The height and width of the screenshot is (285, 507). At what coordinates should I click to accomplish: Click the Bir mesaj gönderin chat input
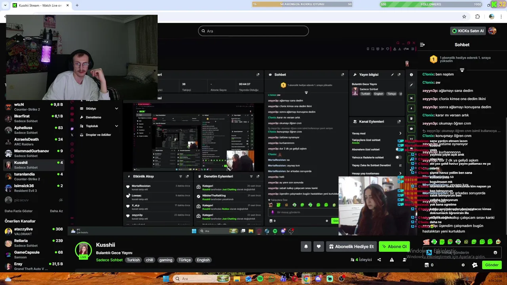click(462, 253)
